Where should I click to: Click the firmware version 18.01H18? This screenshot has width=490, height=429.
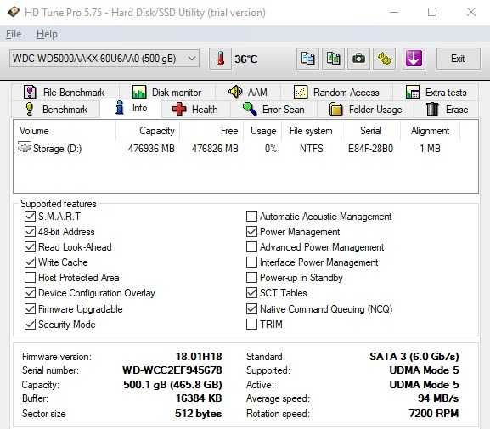[199, 357]
